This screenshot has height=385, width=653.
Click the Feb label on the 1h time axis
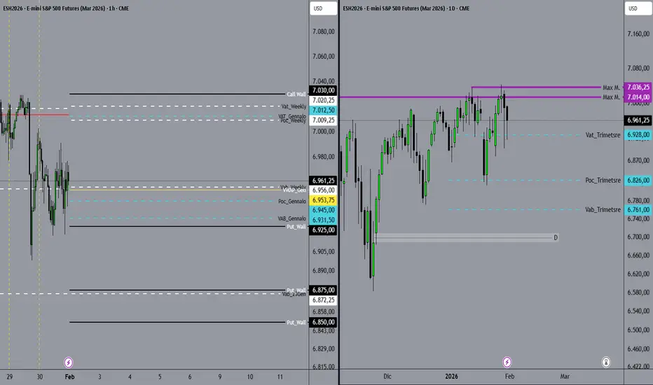pyautogui.click(x=69, y=377)
